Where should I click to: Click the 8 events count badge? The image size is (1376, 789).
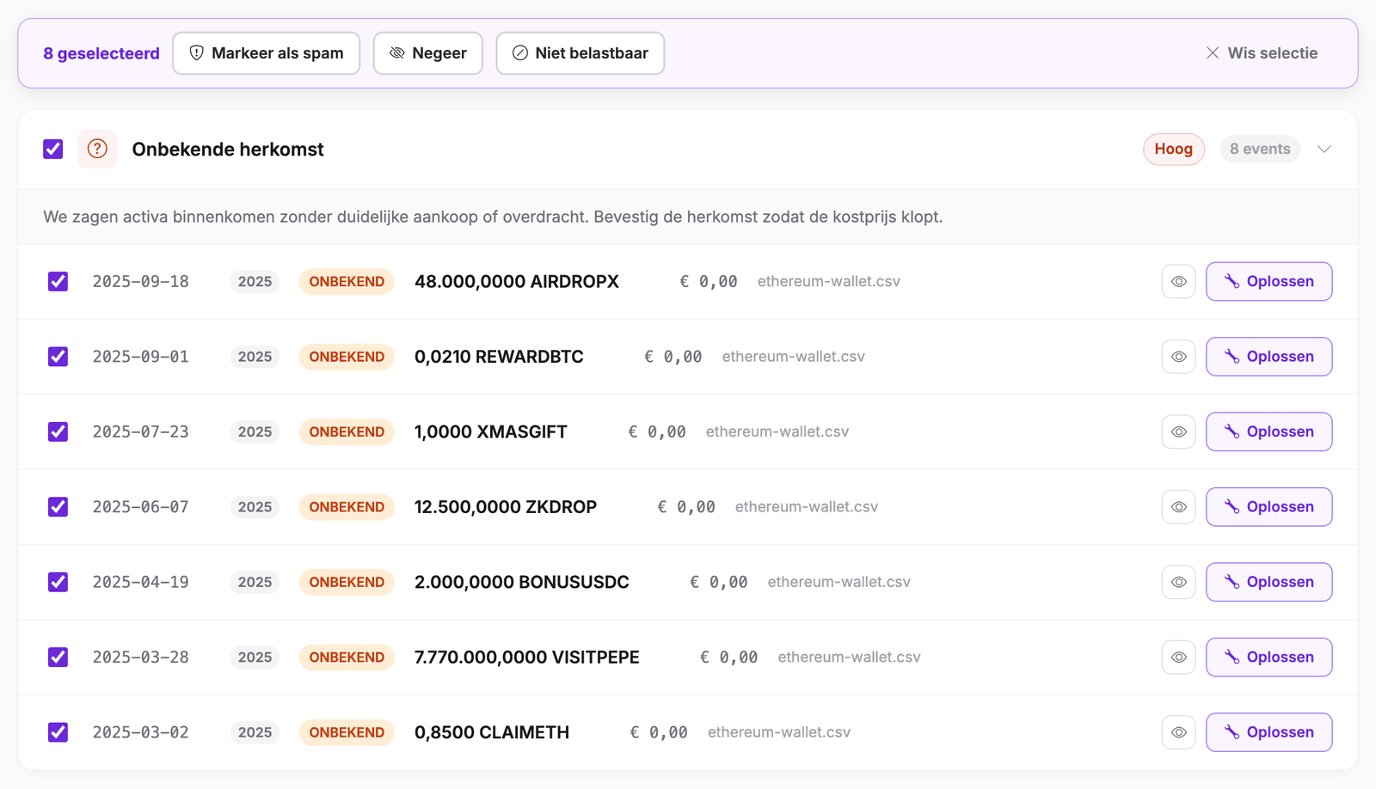coord(1260,149)
